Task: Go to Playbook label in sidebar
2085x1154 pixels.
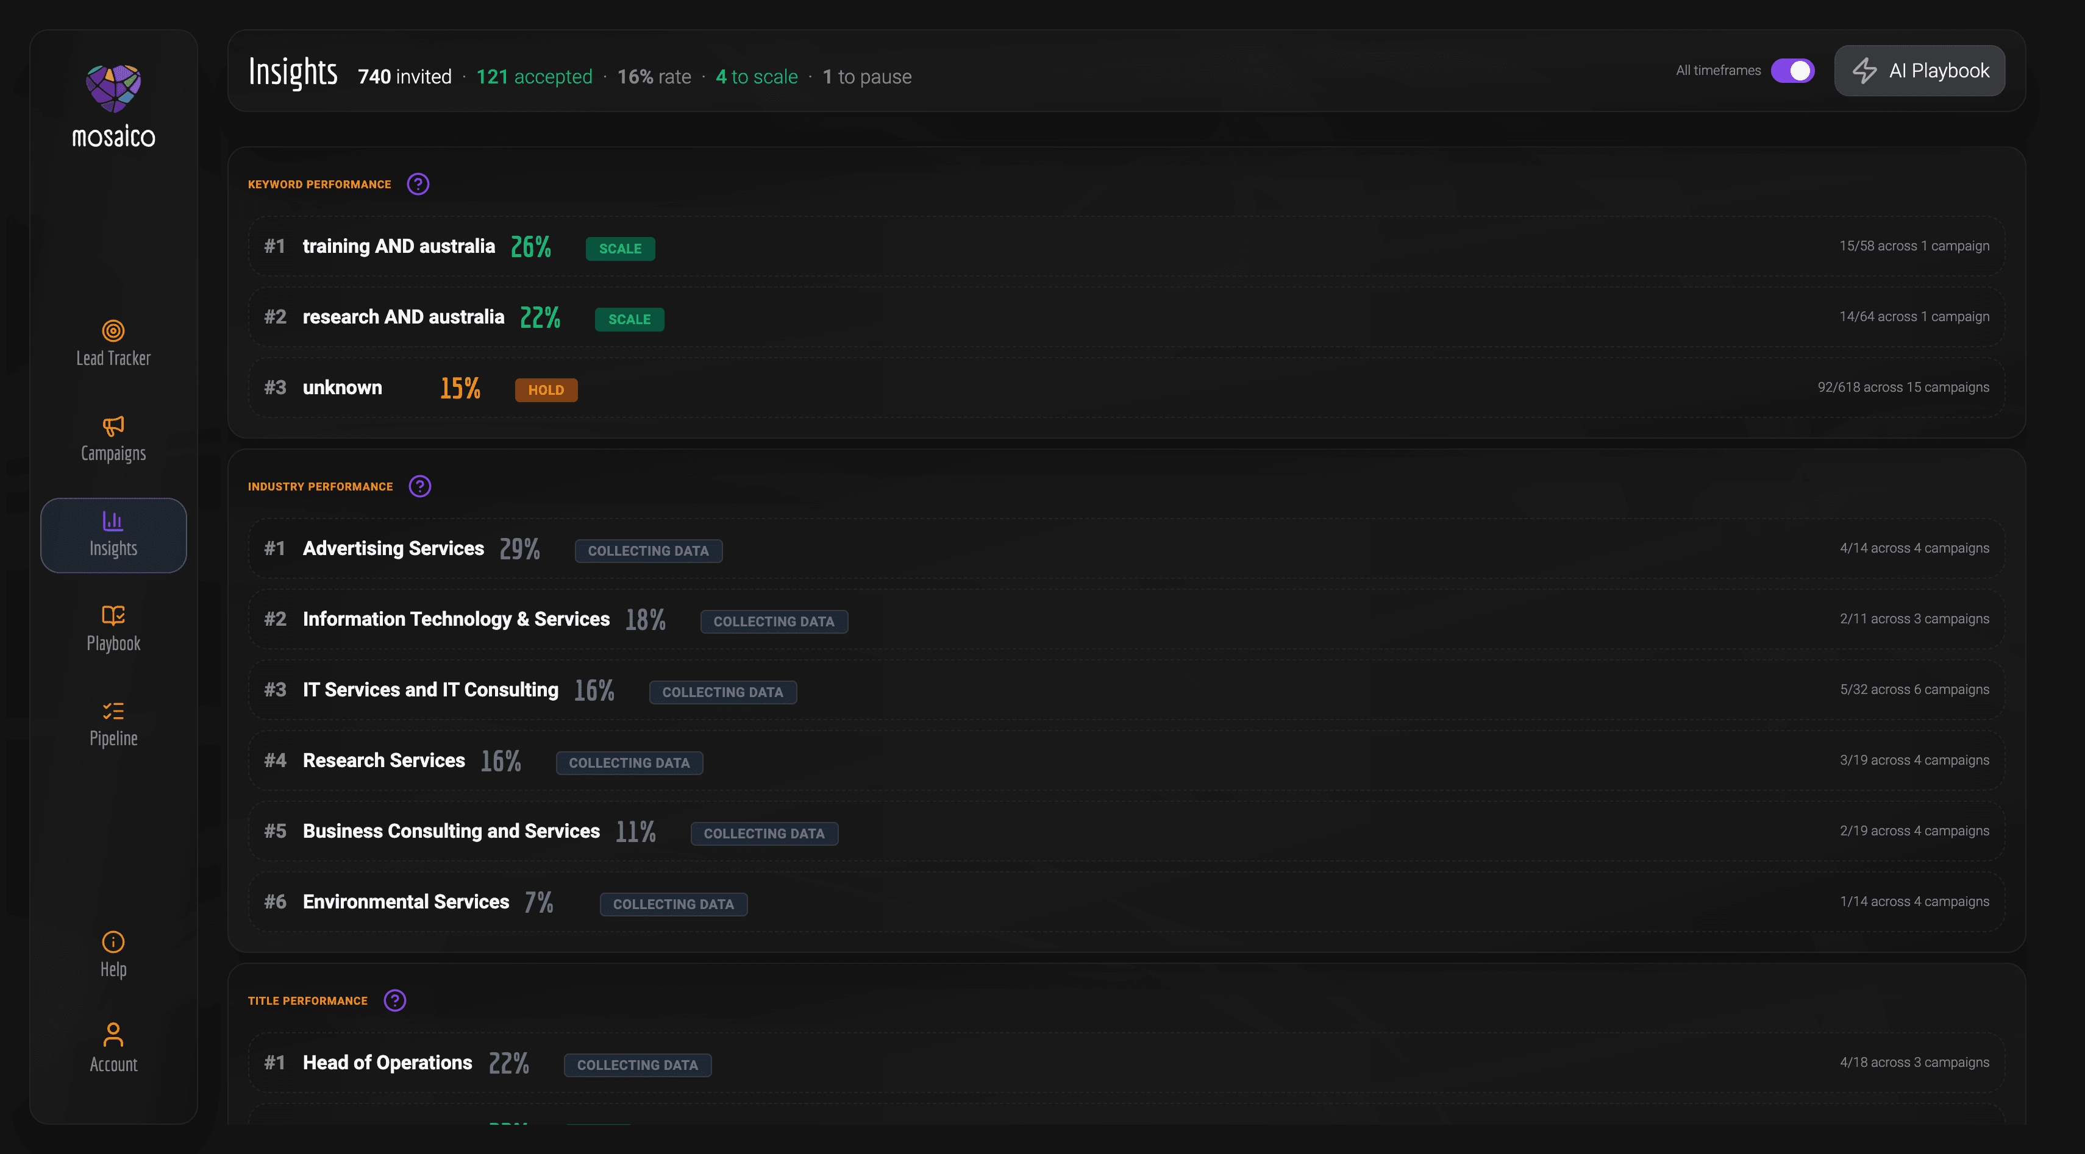Action: [113, 643]
